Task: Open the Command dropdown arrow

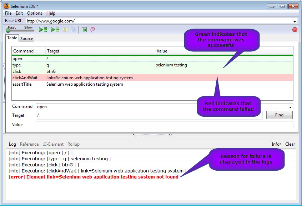Action: (290, 107)
